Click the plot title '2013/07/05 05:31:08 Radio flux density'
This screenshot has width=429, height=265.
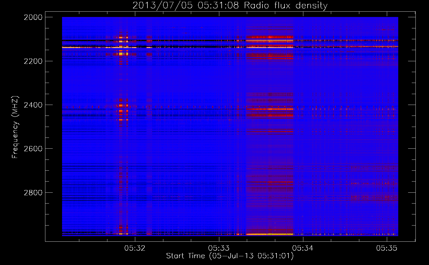pyautogui.click(x=230, y=5)
